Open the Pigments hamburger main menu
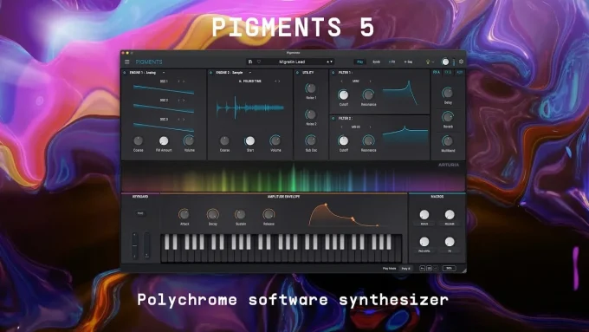 pyautogui.click(x=127, y=62)
